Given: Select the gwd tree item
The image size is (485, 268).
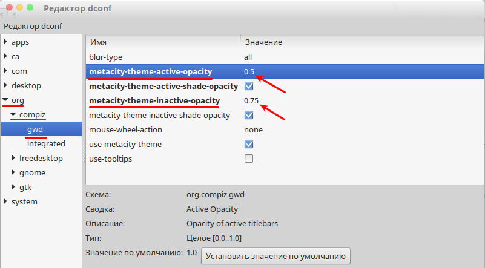Looking at the screenshot, I should click(x=35, y=129).
